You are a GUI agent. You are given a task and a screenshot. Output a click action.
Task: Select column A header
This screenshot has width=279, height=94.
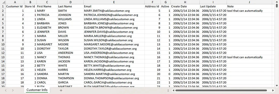point(15,2)
